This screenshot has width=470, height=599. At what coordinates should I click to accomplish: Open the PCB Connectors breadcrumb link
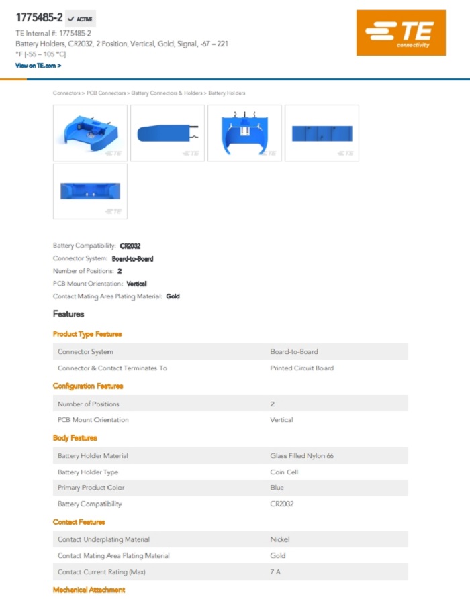click(106, 93)
